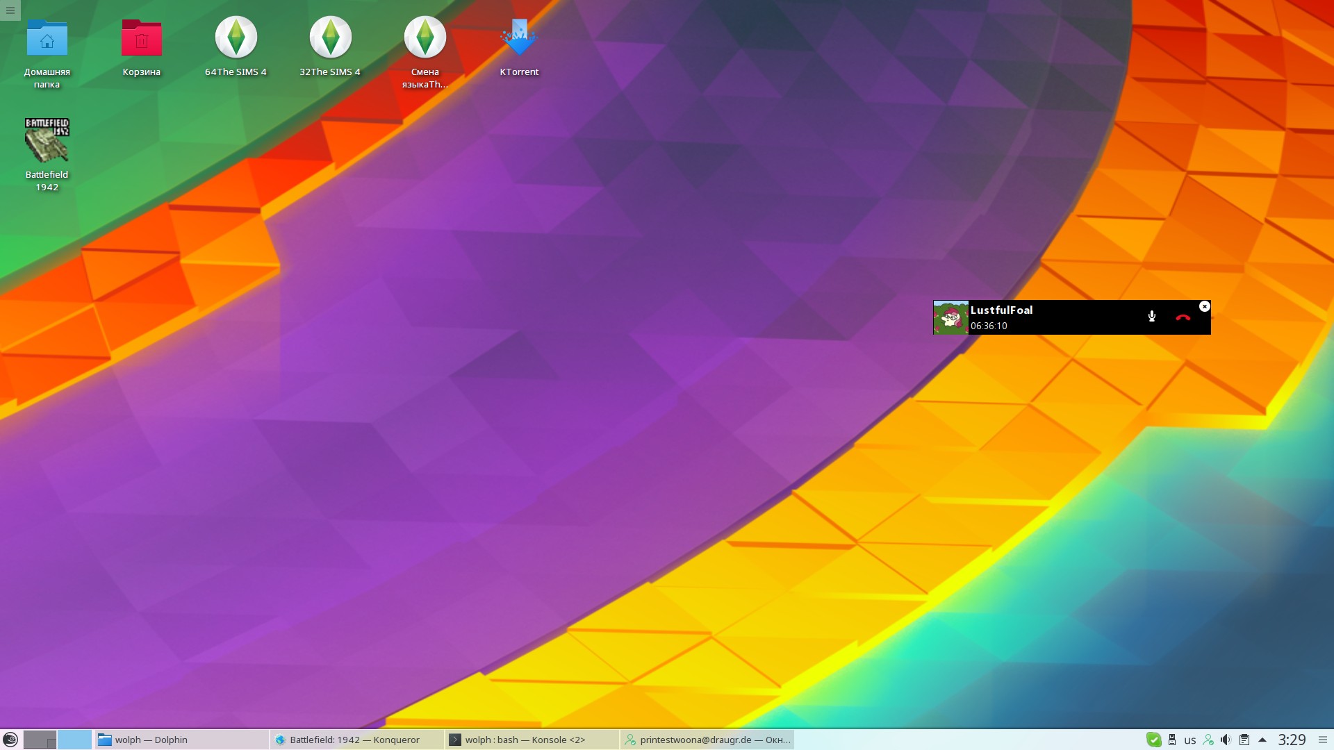The width and height of the screenshot is (1334, 750).
Task: Select the Смена языка Sims shortcut
Action: (425, 53)
